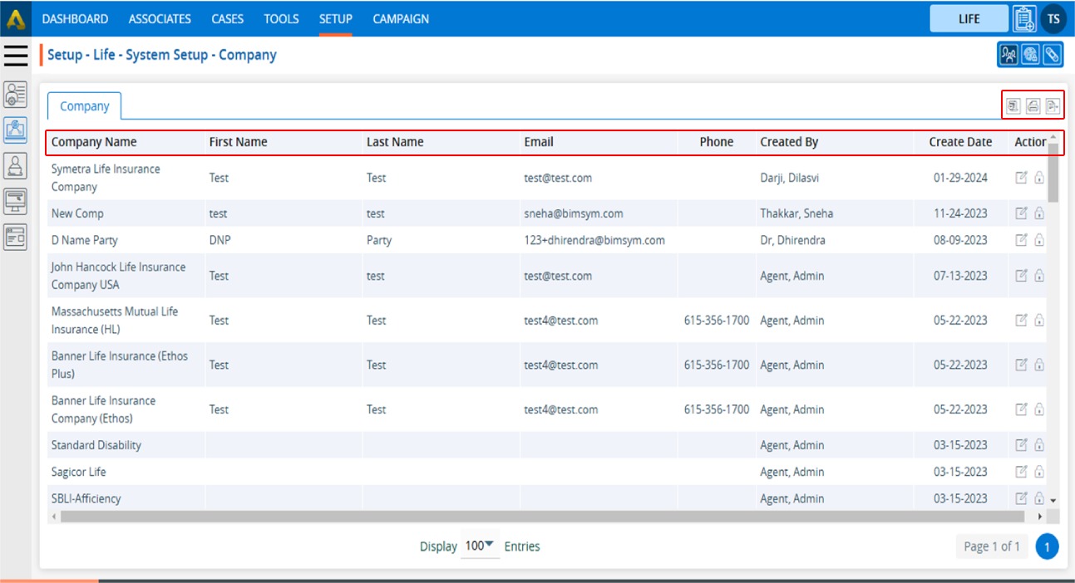
Task: Click the fingerprint lock icon under the header
Action: tap(1030, 55)
